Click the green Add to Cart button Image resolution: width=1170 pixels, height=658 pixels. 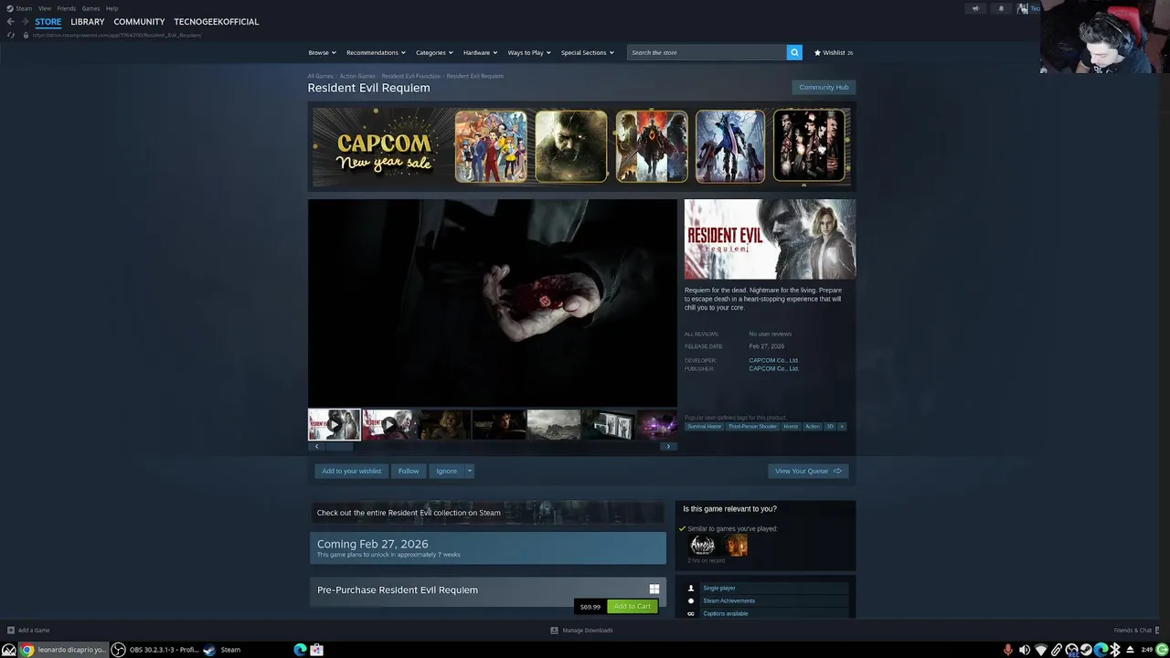coord(632,607)
